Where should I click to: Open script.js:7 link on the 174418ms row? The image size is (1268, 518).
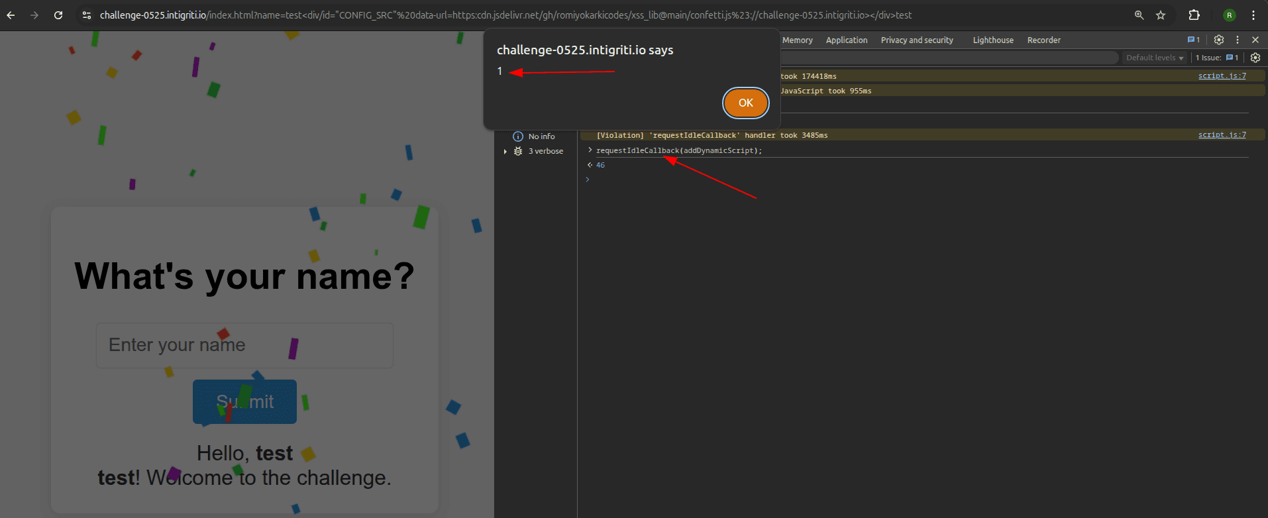coord(1222,76)
